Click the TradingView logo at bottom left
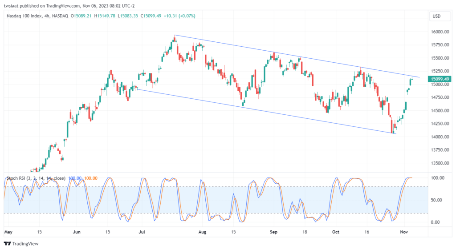The image size is (456, 250). (x=21, y=244)
